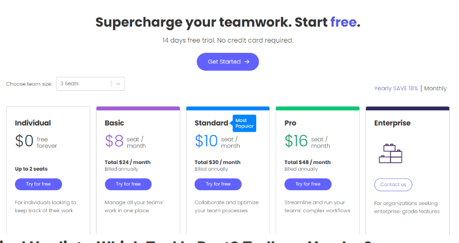This screenshot has height=243, width=459.
Task: Click Contact us for Enterprise
Action: (393, 185)
